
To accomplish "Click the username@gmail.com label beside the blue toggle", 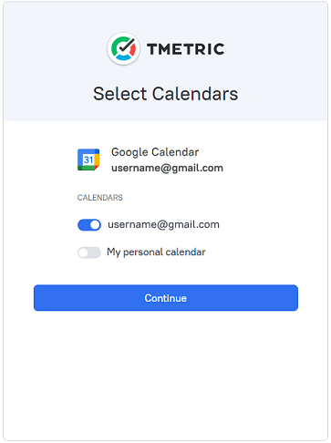I will (x=163, y=224).
